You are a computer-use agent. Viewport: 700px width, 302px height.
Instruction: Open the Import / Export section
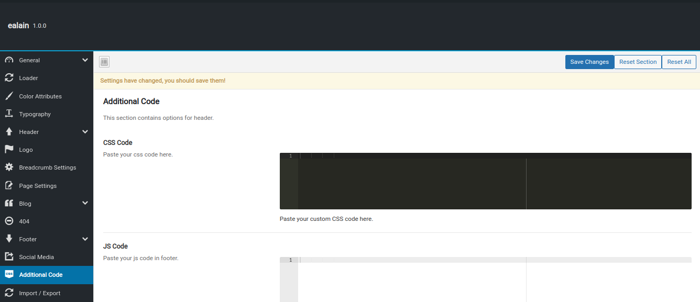pos(47,293)
